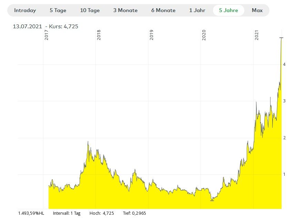The height and width of the screenshot is (223, 296).
Task: Click price level 4 on the y-axis
Action: [284, 64]
